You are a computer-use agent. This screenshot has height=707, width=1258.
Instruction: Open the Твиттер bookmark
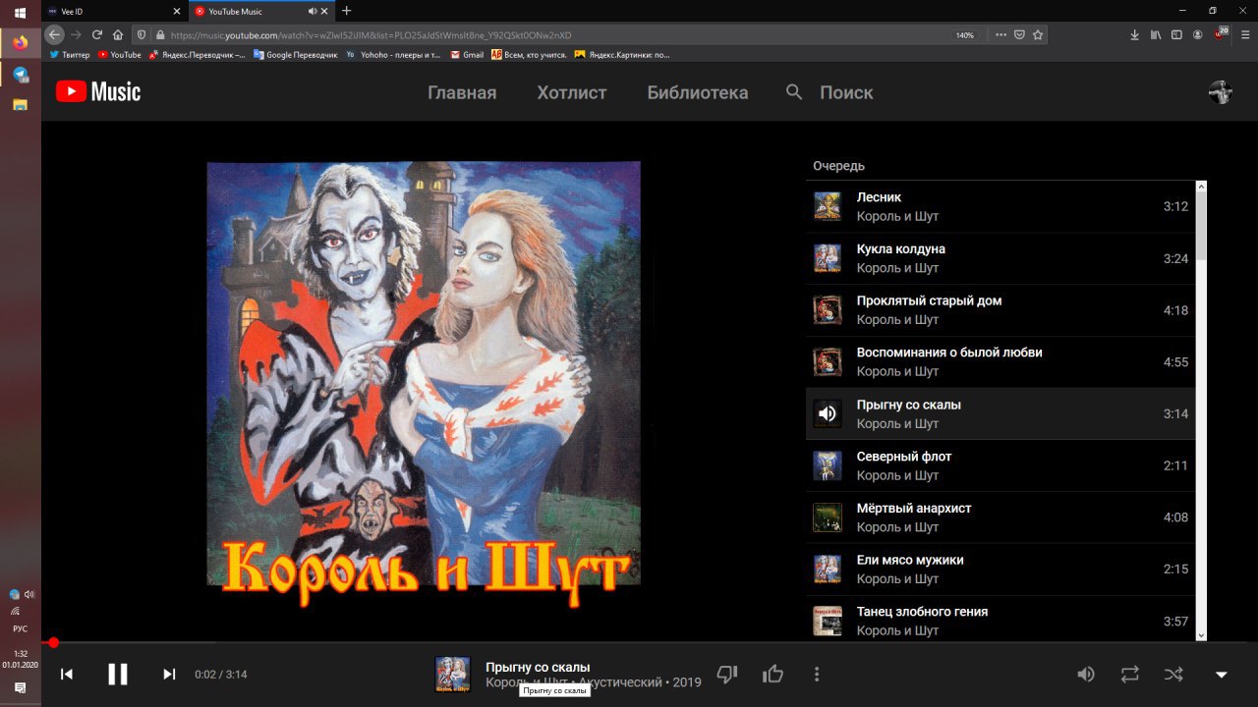click(x=69, y=55)
